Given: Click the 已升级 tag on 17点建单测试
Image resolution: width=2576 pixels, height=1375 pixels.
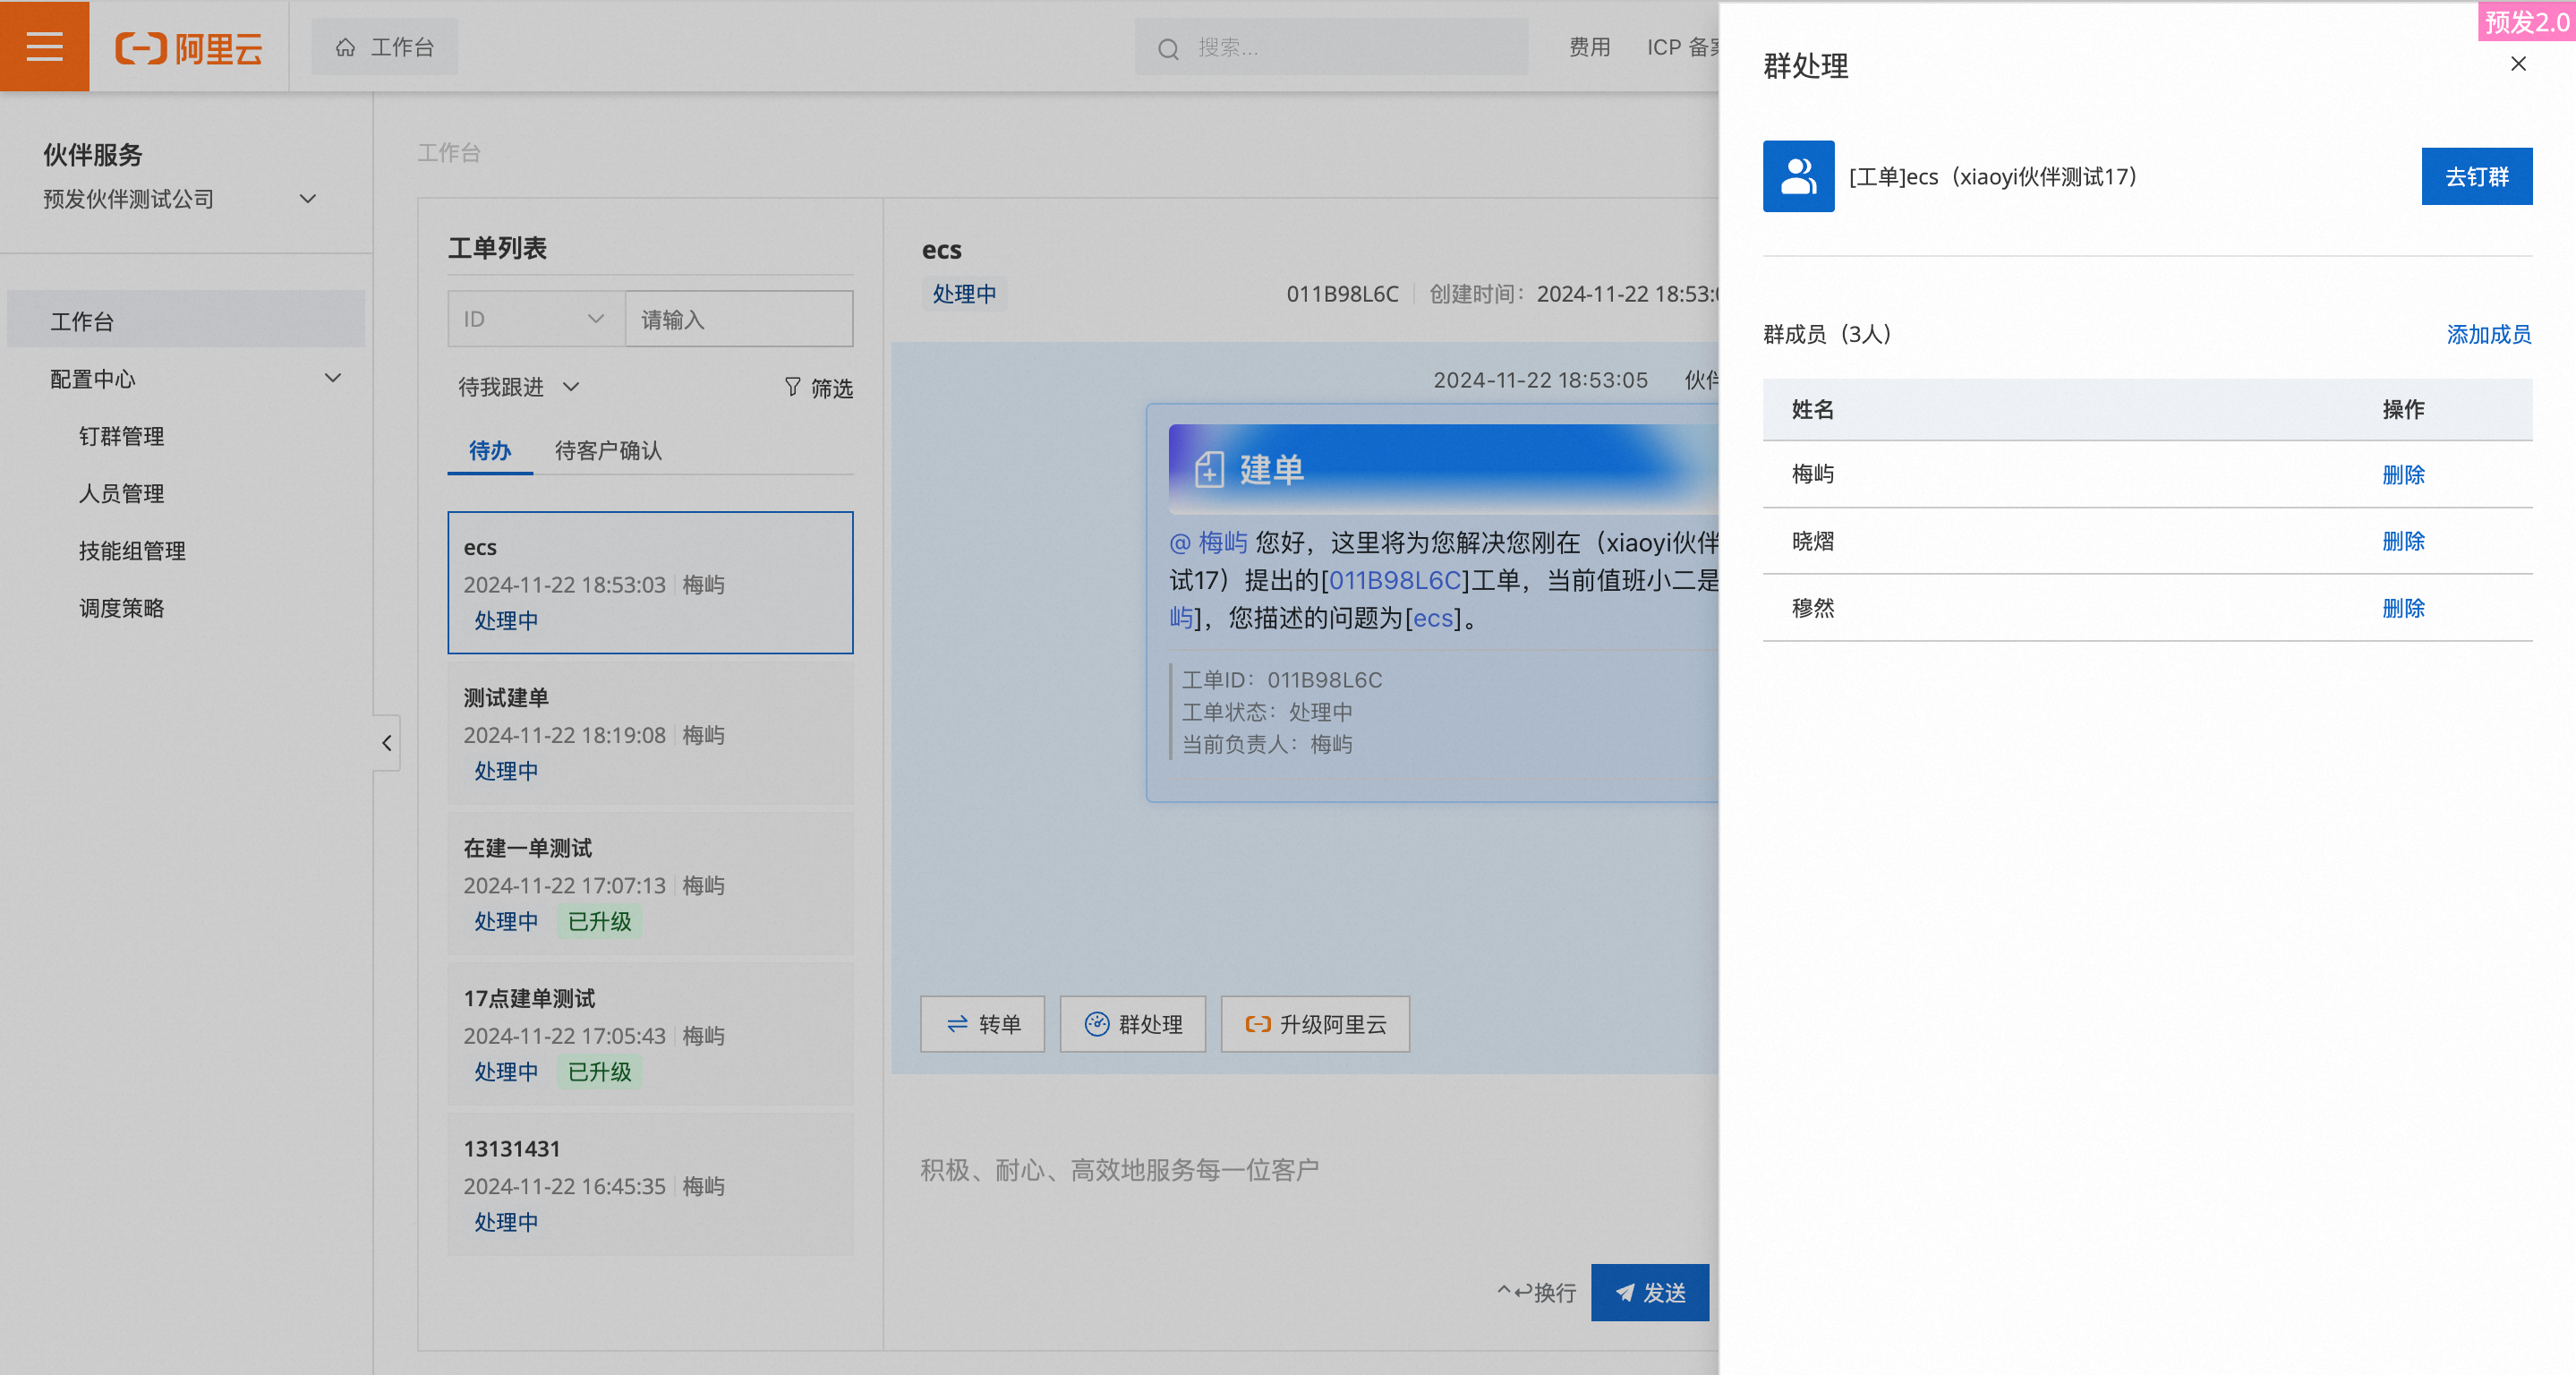Looking at the screenshot, I should tap(600, 1071).
